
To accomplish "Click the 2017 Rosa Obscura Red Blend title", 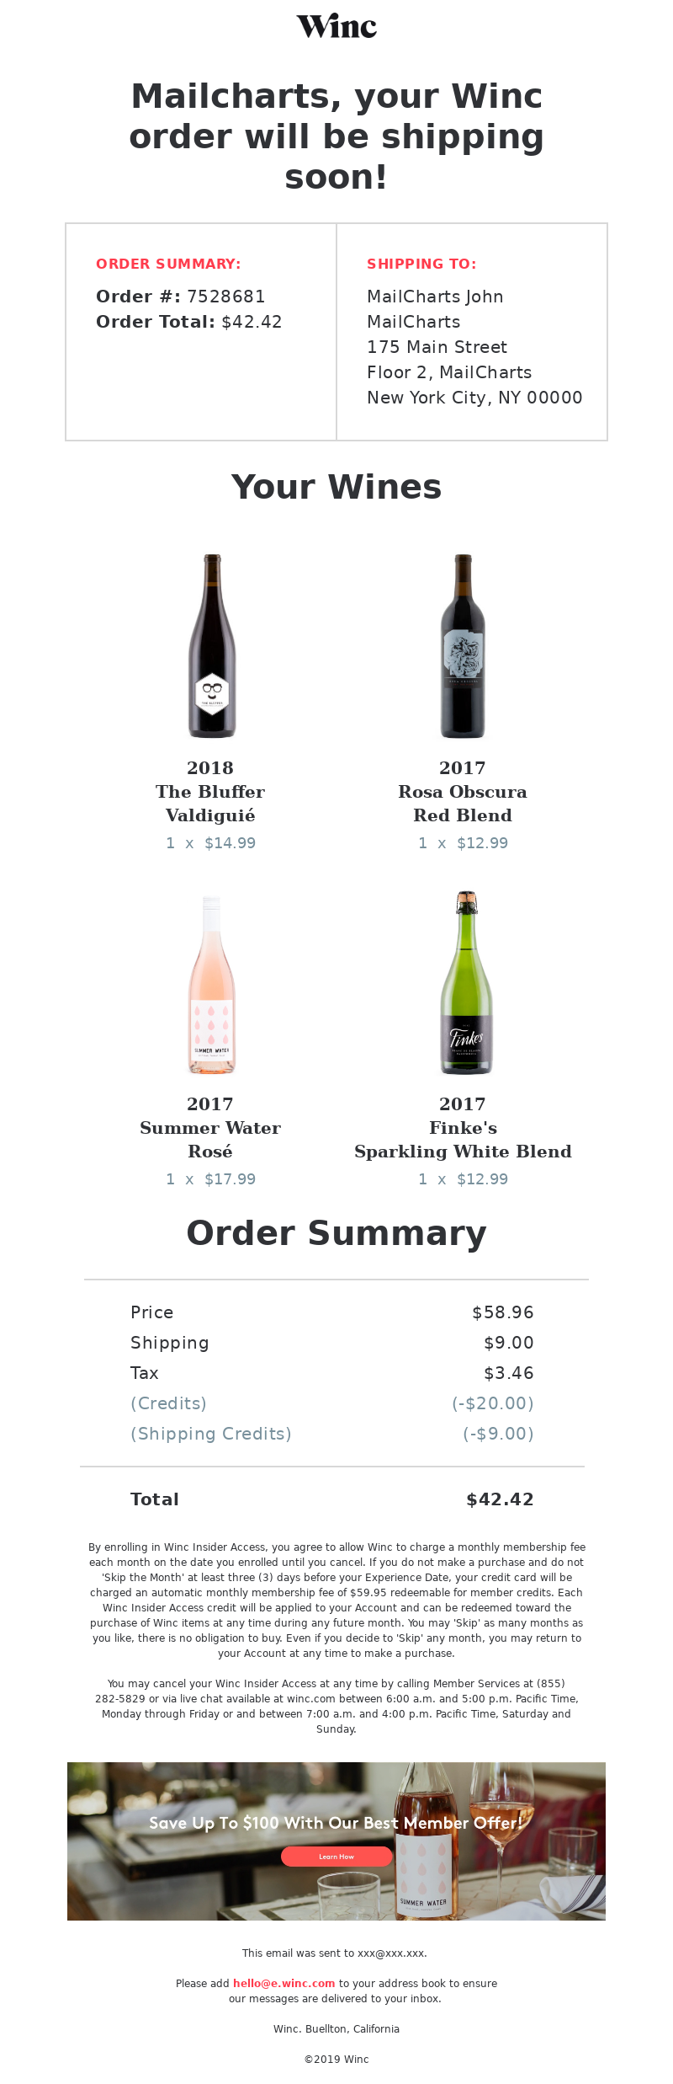I will [463, 792].
